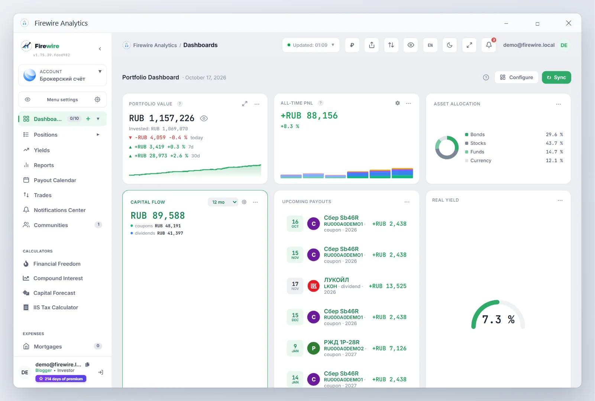
Task: Click the Configure button
Action: coord(516,77)
